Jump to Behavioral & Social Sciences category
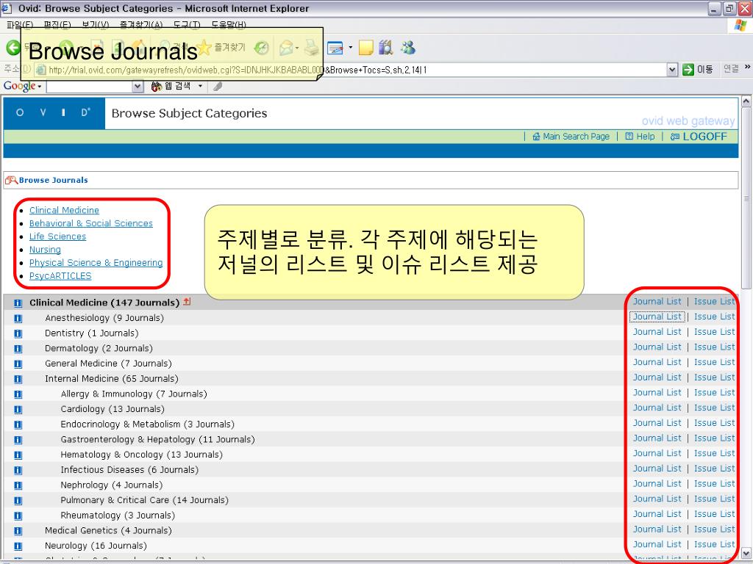The width and height of the screenshot is (753, 564). pyautogui.click(x=90, y=223)
